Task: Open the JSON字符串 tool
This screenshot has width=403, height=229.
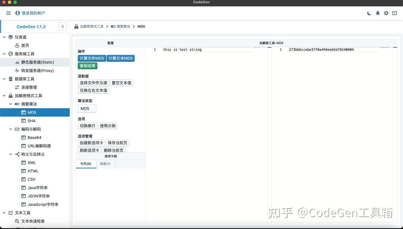Action: pyautogui.click(x=35, y=196)
